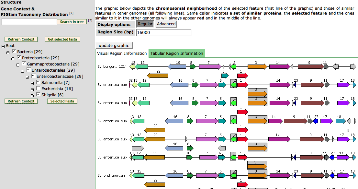Open help [?] next to FIGfam Taxonomy Distribution
The height and width of the screenshot is (189, 358).
(71, 14)
